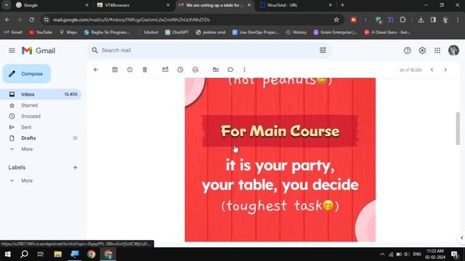Bookmark this page with the star icon
This screenshot has width=465, height=261.
(x=336, y=20)
